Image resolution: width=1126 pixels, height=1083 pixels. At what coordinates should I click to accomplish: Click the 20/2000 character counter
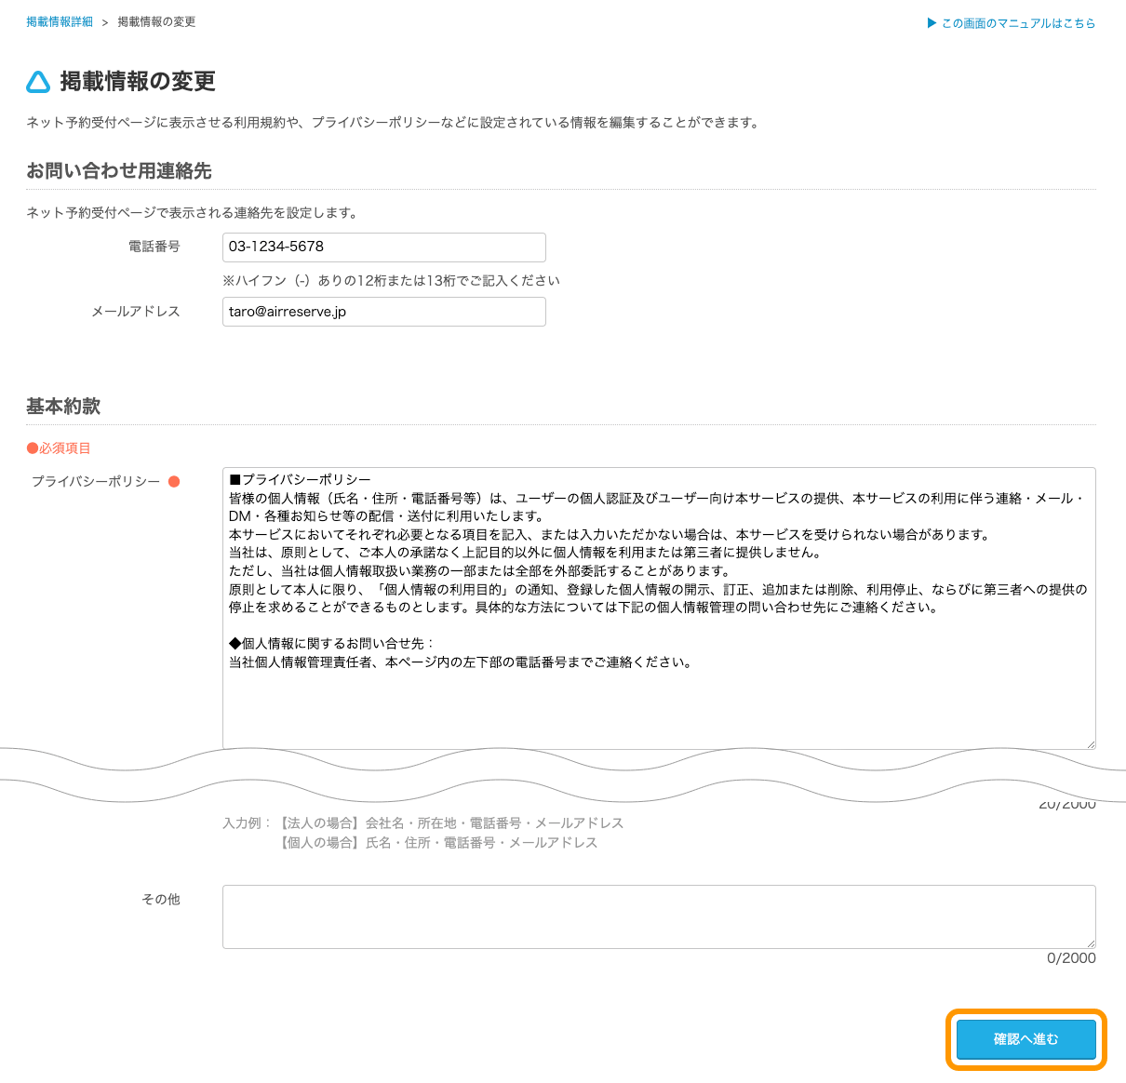coord(1068,804)
